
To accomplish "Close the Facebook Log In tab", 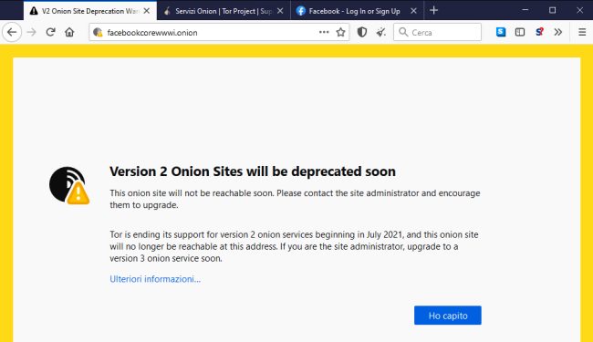I will click(x=414, y=11).
